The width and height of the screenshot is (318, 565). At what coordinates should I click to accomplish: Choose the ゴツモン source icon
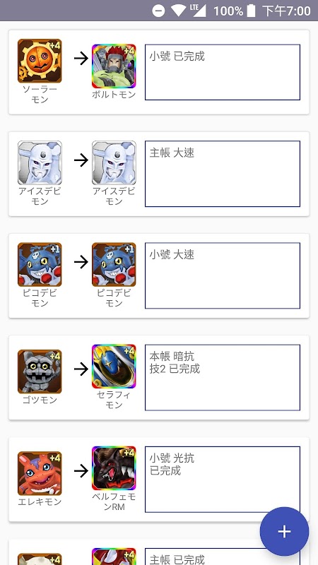[x=40, y=371]
